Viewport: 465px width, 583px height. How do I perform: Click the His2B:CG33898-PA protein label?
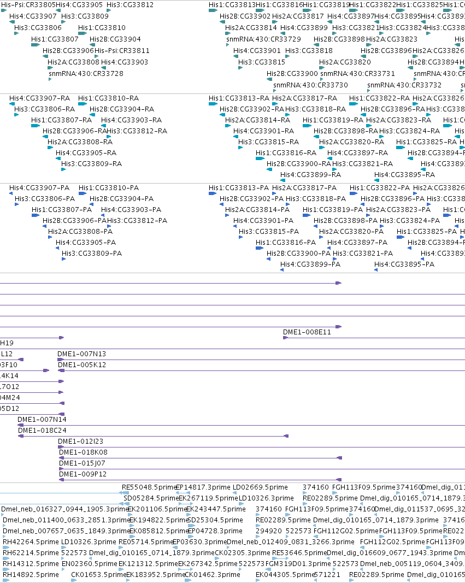pyautogui.click(x=346, y=221)
